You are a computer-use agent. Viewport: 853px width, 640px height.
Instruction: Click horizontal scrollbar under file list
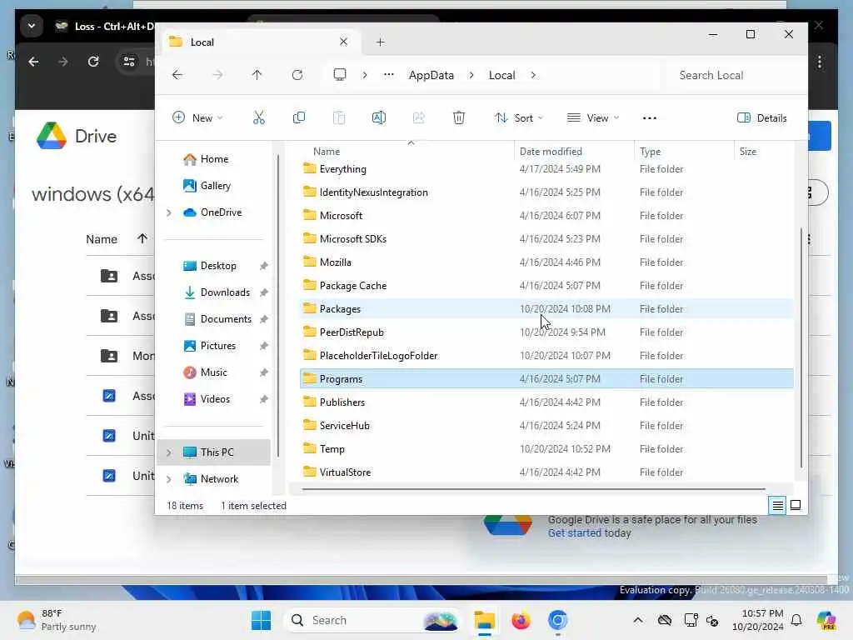point(533,489)
